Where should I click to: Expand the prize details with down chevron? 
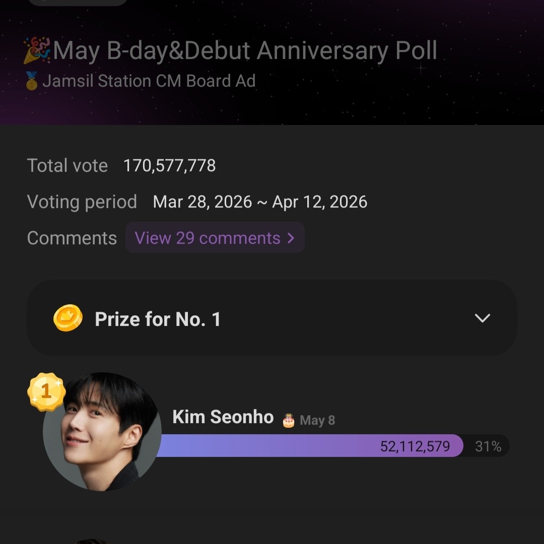tap(482, 318)
